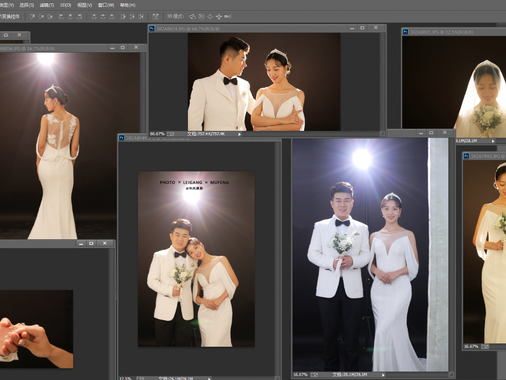Click the bride's back photo in A8056.JPG
This screenshot has height=380, width=506.
point(70,146)
